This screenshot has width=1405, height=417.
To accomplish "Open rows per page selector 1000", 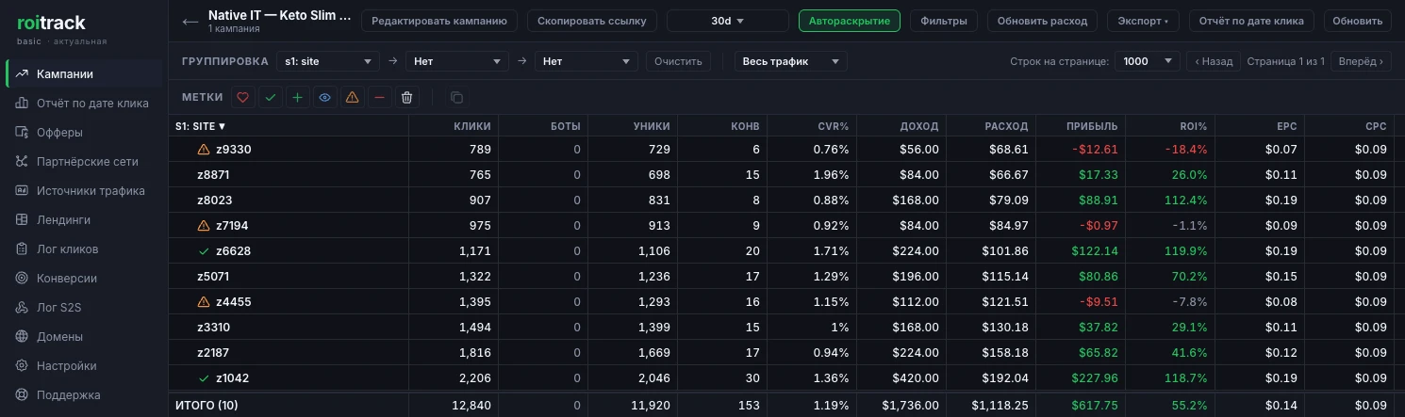I will pyautogui.click(x=1147, y=61).
